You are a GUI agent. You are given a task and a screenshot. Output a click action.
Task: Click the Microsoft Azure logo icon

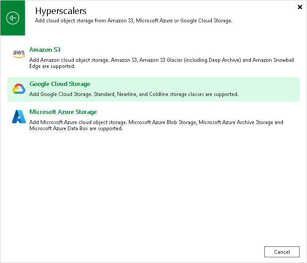(19, 117)
